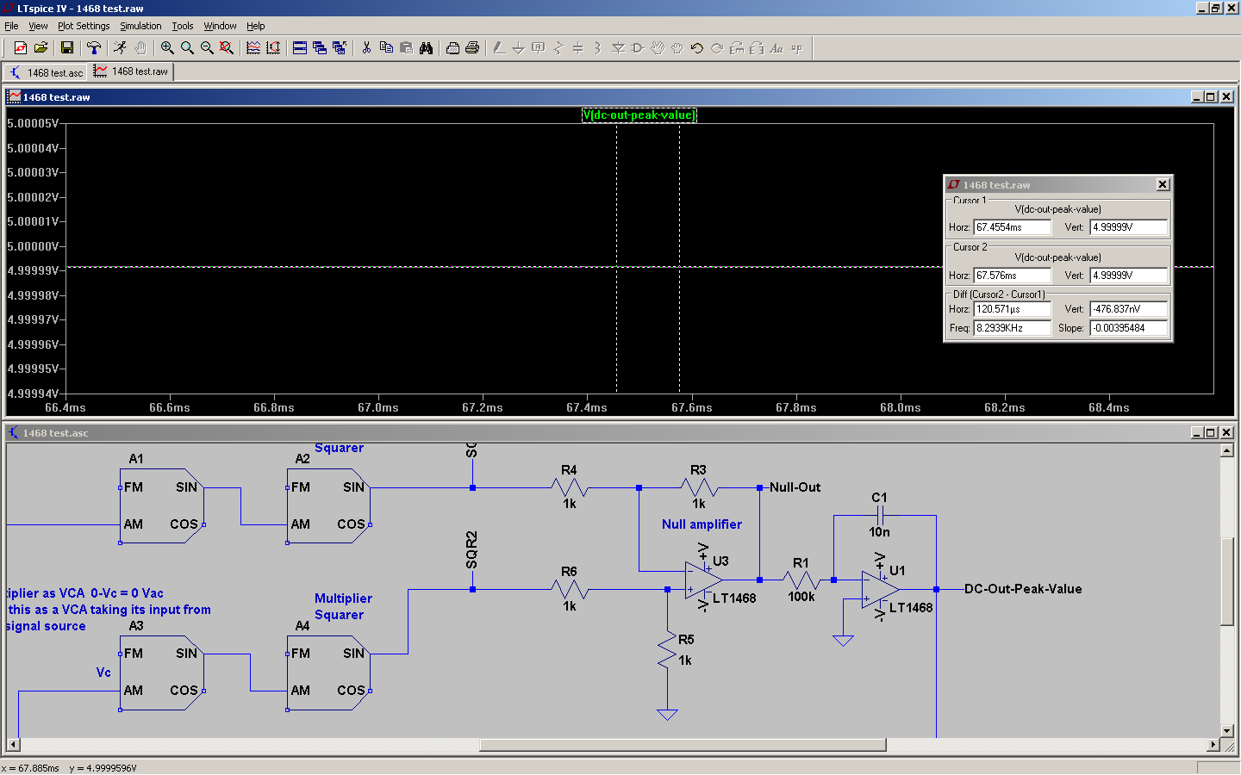Click the schematic horizontal scrollbar thumb
Viewport: 1241px width, 775px height.
click(x=683, y=745)
